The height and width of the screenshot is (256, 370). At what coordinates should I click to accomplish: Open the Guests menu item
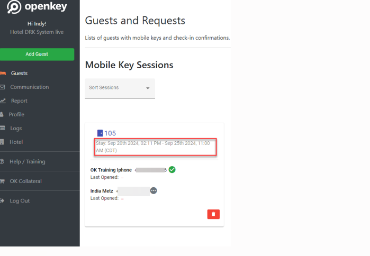click(19, 74)
